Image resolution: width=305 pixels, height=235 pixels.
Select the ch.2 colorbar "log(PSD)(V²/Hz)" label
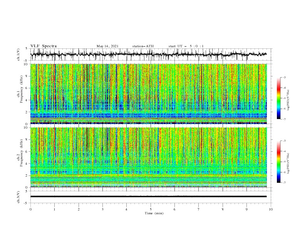coord(288,164)
